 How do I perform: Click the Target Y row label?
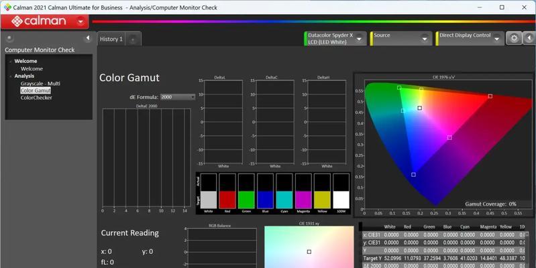point(372,259)
